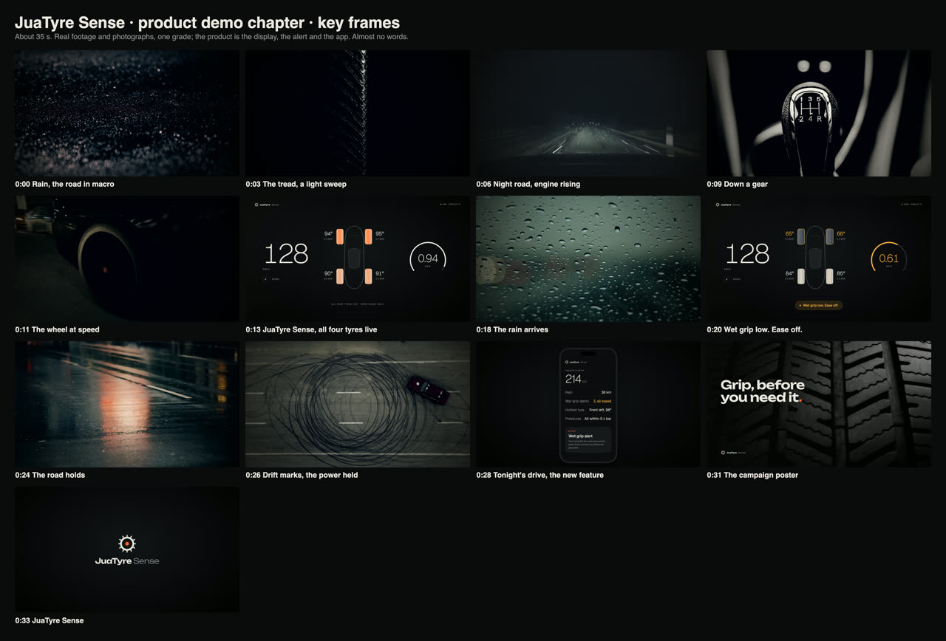Open the 0:24 wet road reflections frame
The image size is (946, 641).
click(127, 404)
